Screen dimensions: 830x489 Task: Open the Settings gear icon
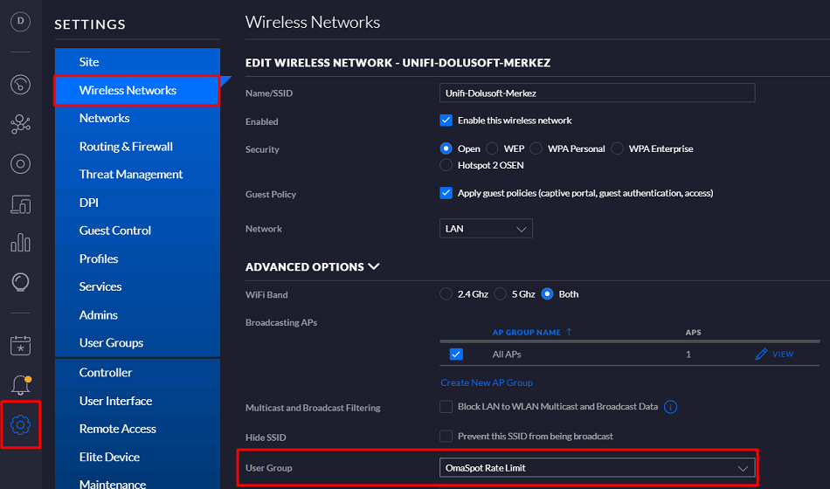point(21,424)
